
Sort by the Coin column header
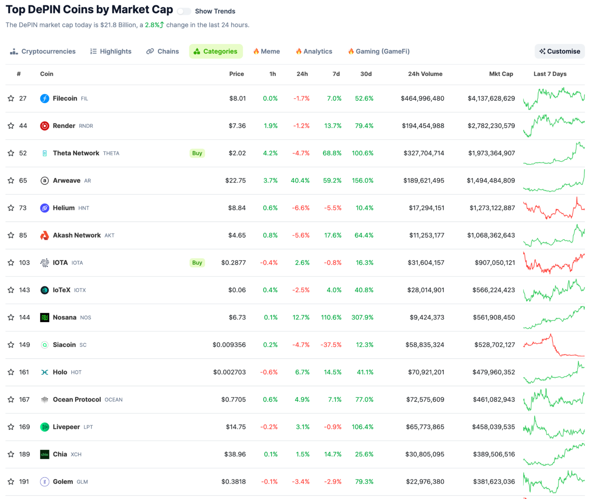tap(47, 74)
